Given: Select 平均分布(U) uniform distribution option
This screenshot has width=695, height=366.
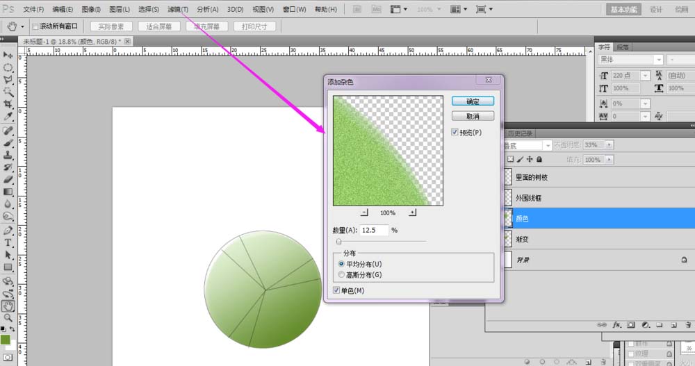Looking at the screenshot, I should (x=341, y=264).
